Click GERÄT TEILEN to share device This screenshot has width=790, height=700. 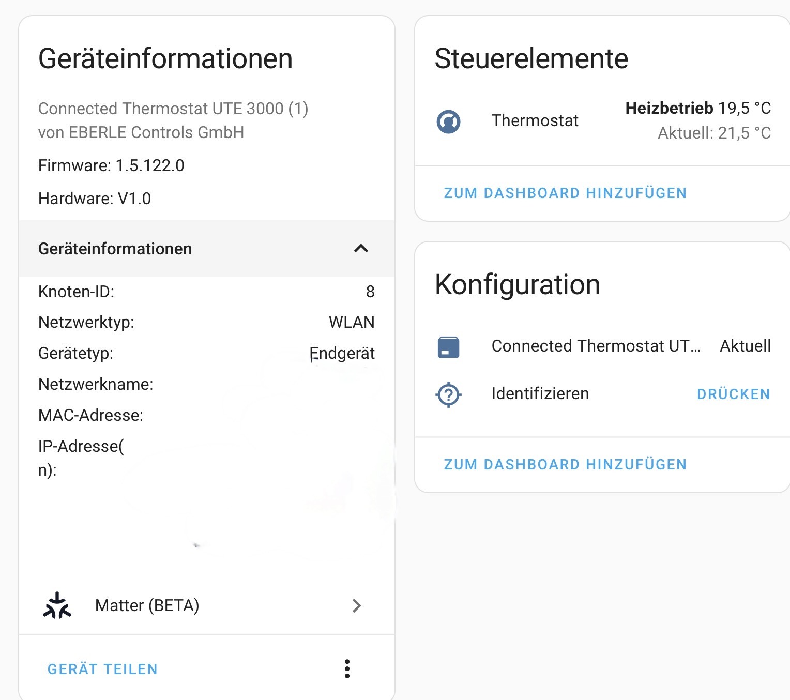pyautogui.click(x=102, y=669)
